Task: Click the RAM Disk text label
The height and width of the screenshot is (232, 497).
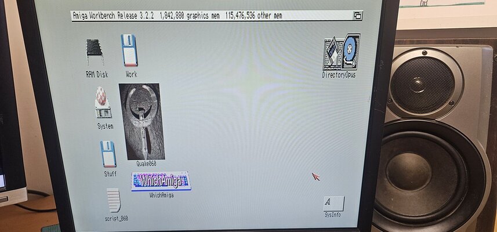Action: (97, 74)
